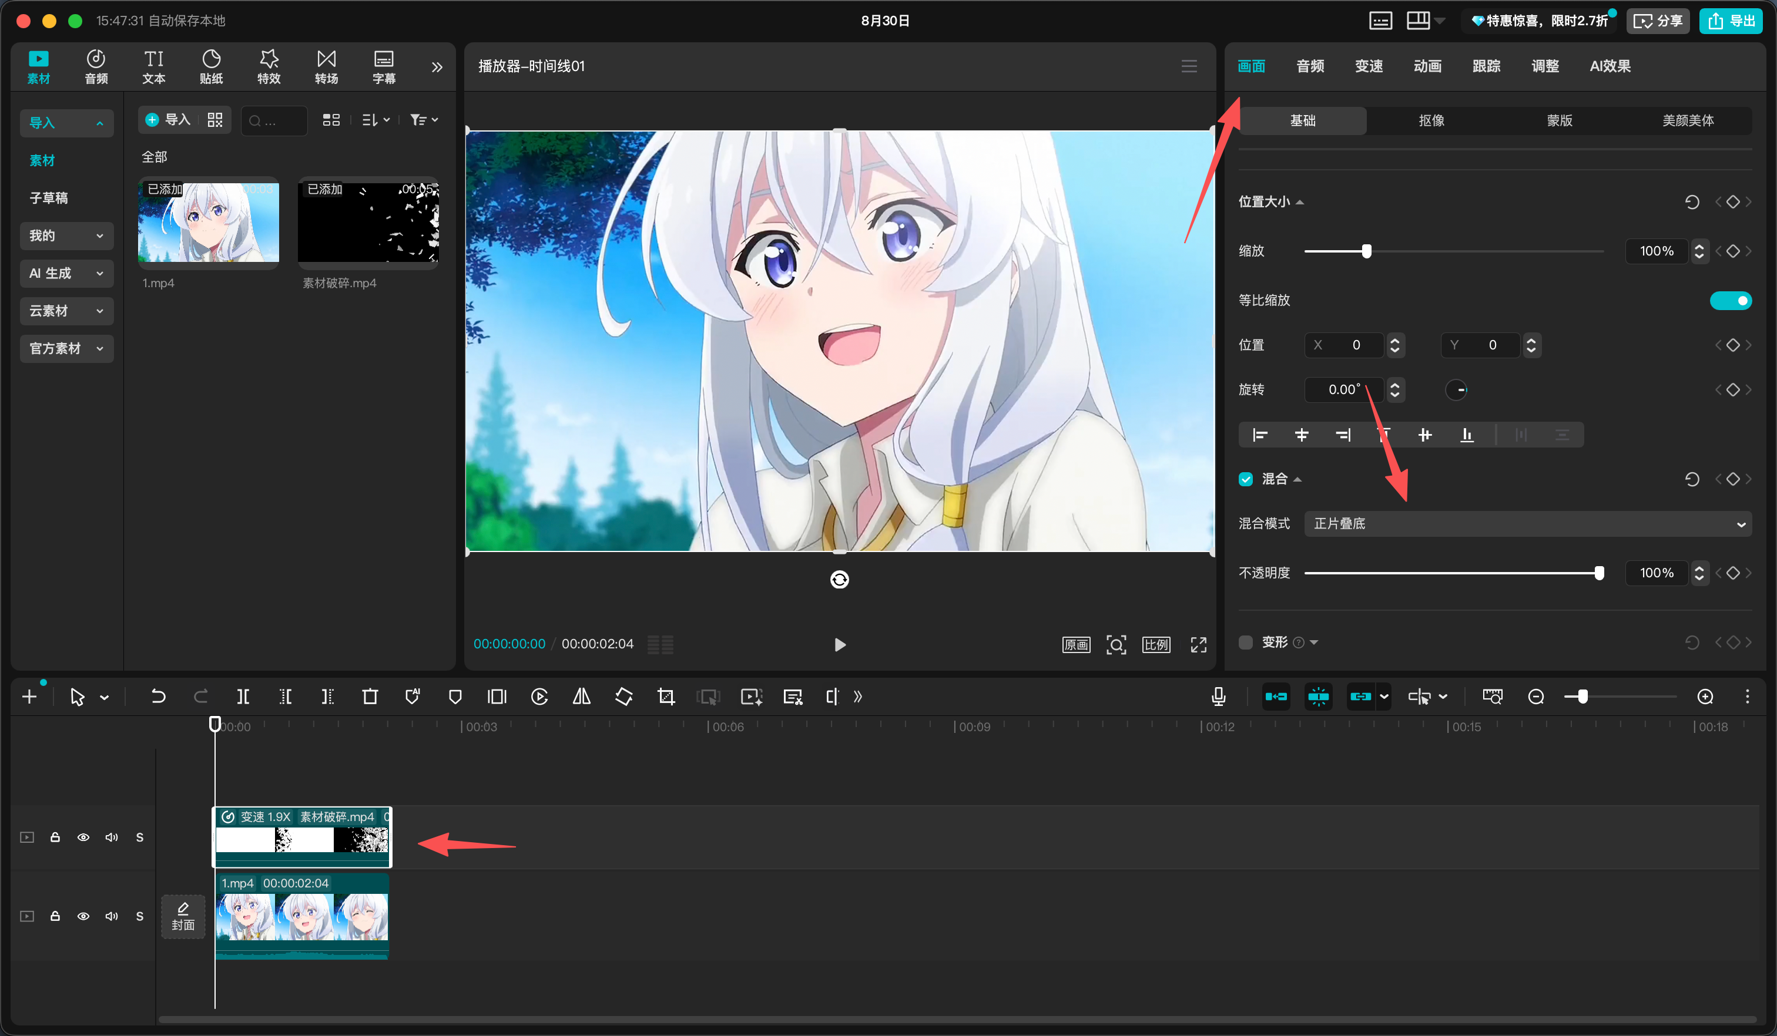1777x1036 pixels.
Task: Click the 缩放 scale slider handle
Action: click(x=1367, y=251)
